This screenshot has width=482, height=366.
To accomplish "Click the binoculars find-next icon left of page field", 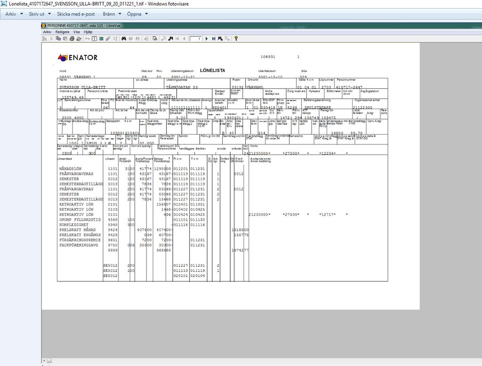I will pos(170,39).
